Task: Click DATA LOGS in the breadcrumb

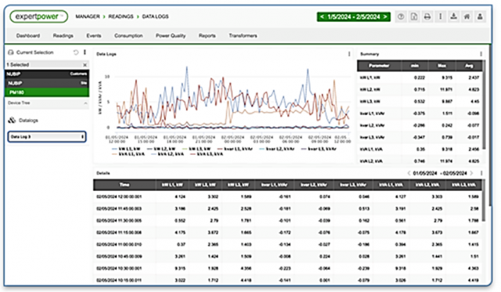Action: tap(155, 16)
